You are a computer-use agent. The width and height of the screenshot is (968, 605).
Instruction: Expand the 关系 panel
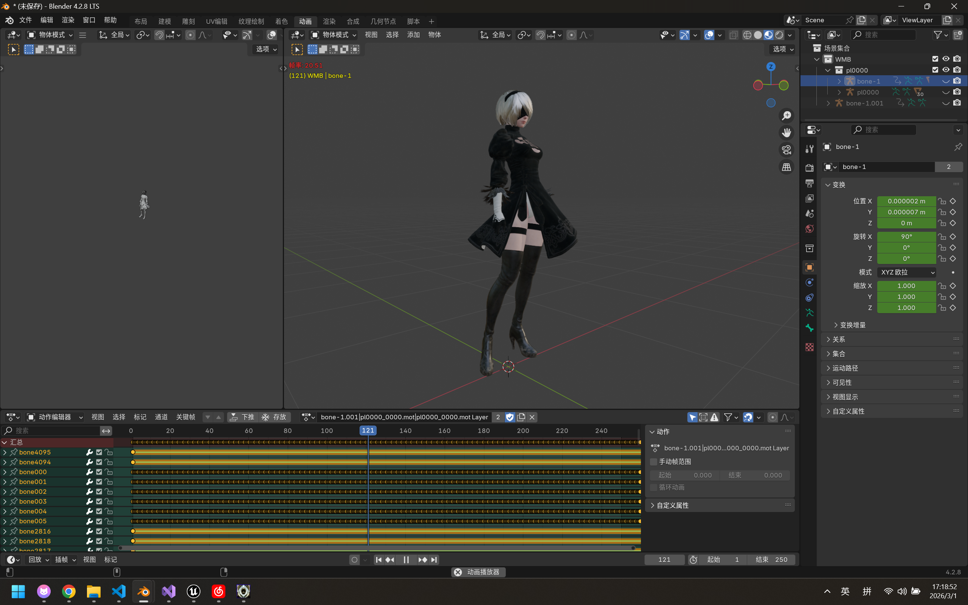click(x=838, y=339)
